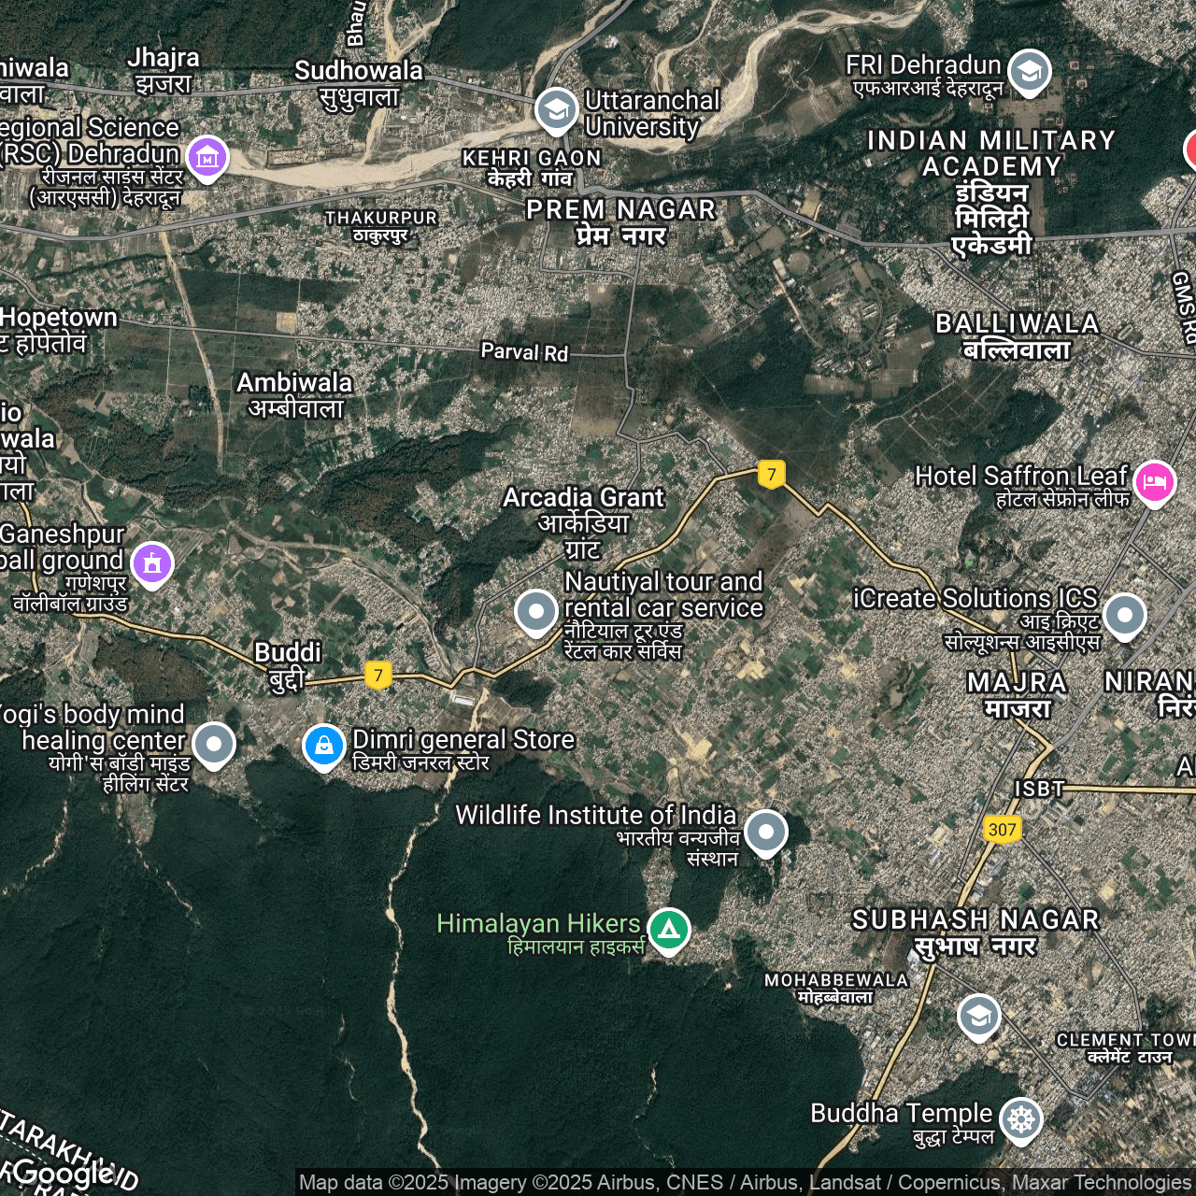Viewport: 1196px width, 1196px height.
Task: Click the school marker below Subhash Nagar
Action: pos(979,1017)
